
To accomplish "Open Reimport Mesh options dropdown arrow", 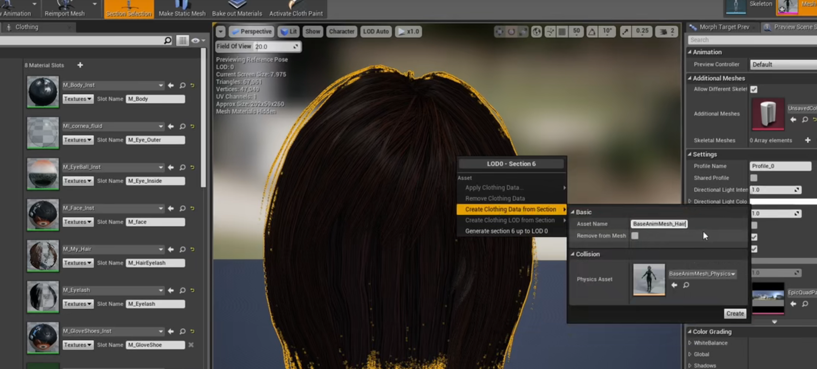I will pyautogui.click(x=95, y=4).
